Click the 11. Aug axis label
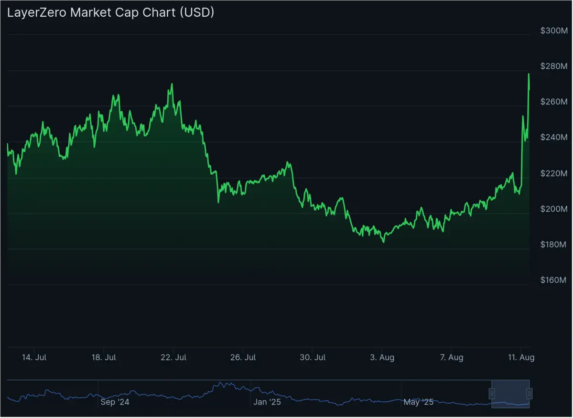573x418 pixels. click(521, 357)
